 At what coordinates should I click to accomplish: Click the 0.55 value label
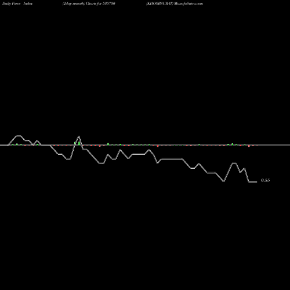(x=265, y=180)
